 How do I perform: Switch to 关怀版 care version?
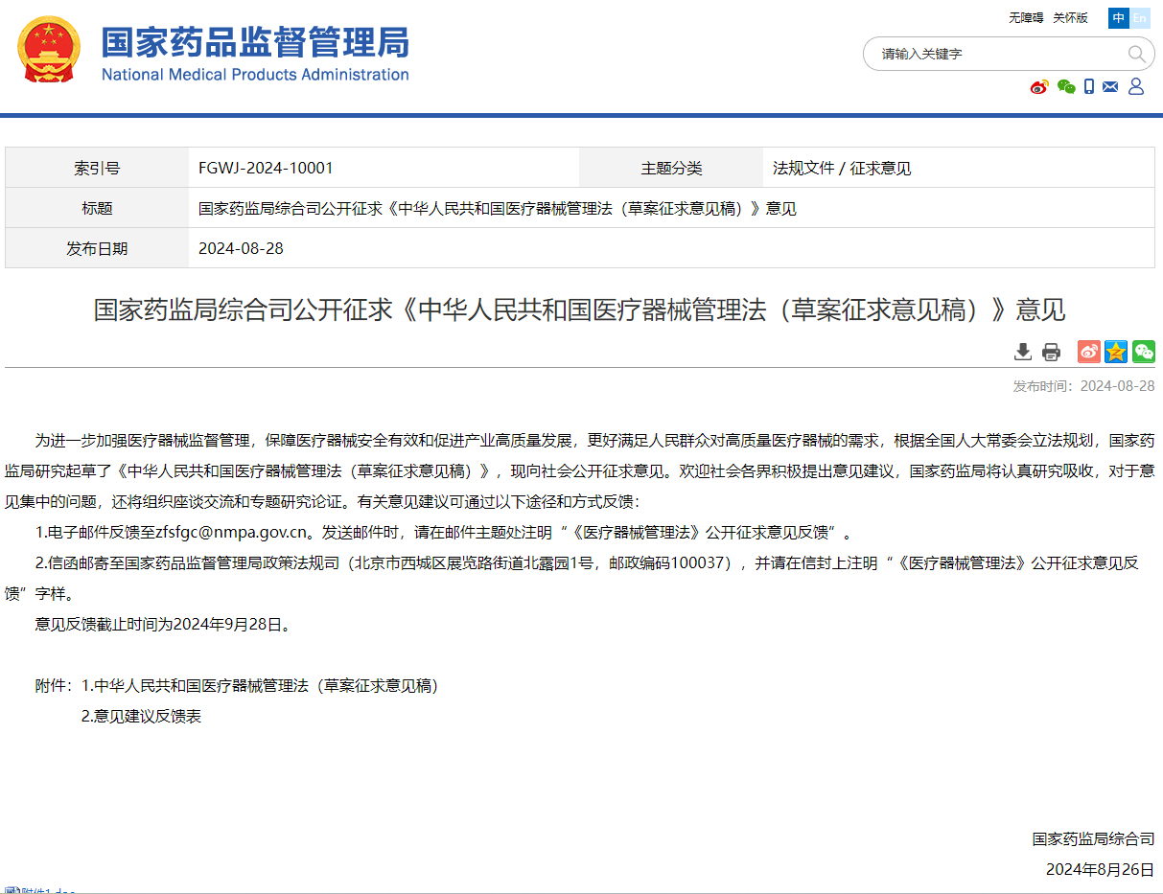click(1070, 17)
